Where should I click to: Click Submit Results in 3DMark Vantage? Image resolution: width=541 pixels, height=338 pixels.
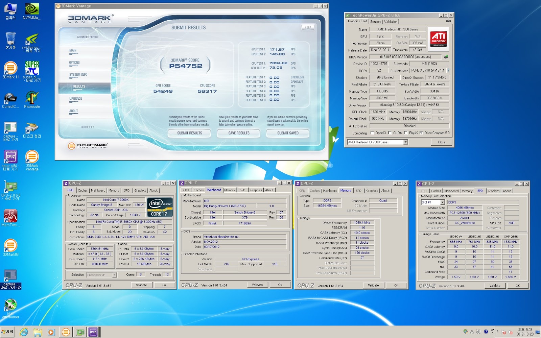(x=189, y=133)
